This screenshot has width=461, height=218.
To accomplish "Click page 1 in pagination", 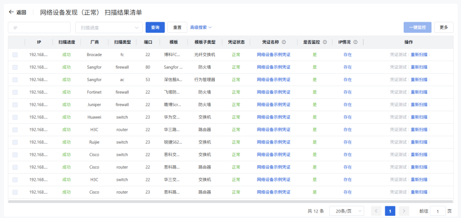I will coord(390,211).
